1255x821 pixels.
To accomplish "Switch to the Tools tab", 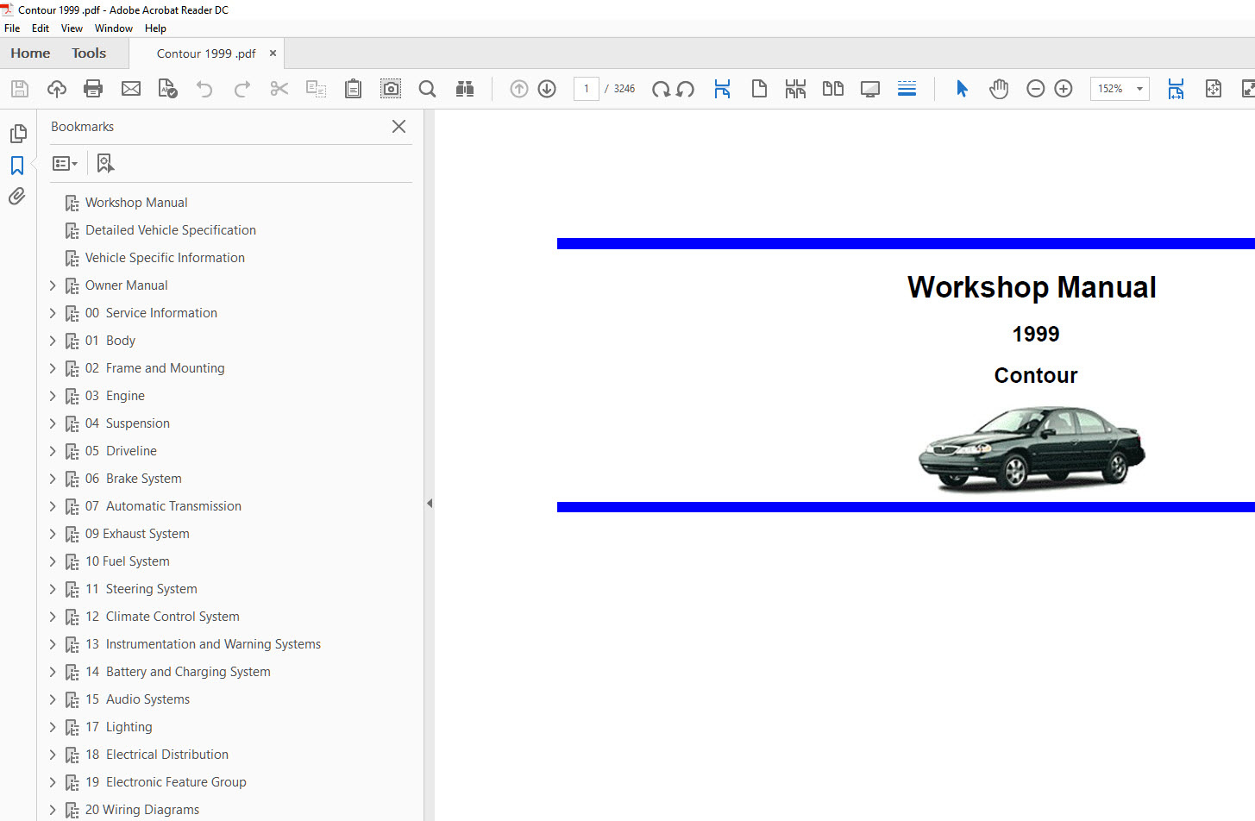I will (89, 53).
